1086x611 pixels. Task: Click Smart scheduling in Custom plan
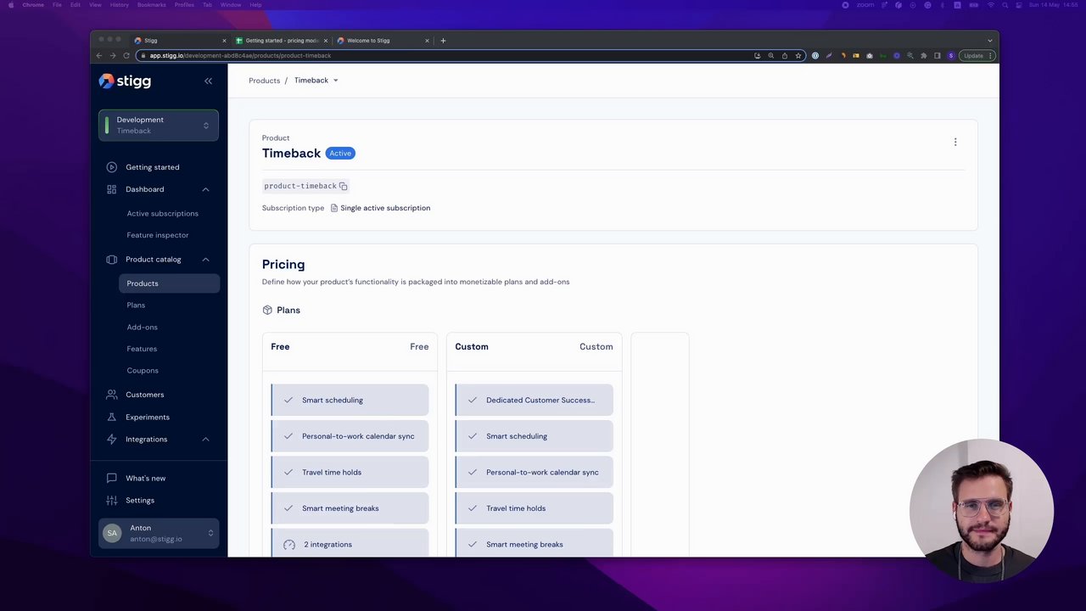pyautogui.click(x=534, y=436)
